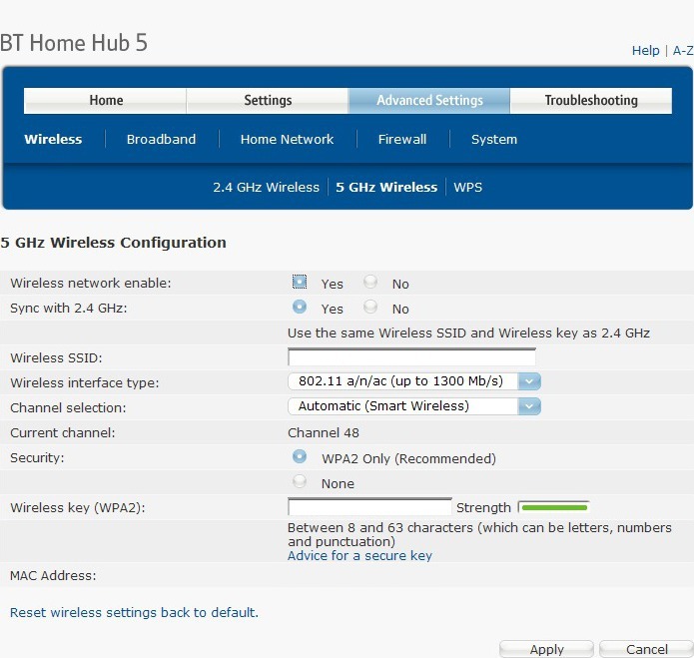
Task: Set Wireless network enable to Yes
Action: click(300, 282)
